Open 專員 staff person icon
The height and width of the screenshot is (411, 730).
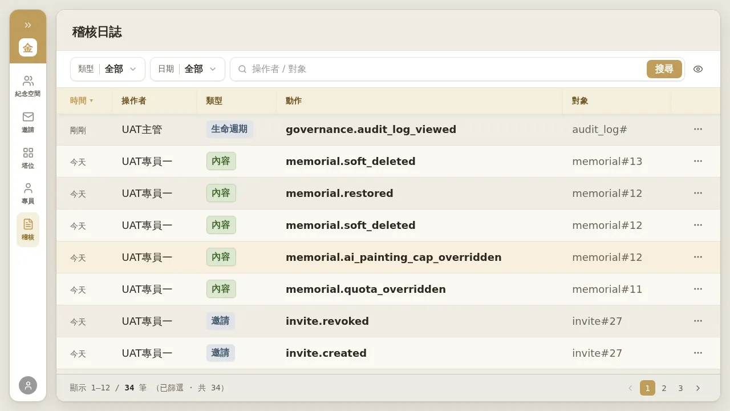pyautogui.click(x=28, y=194)
